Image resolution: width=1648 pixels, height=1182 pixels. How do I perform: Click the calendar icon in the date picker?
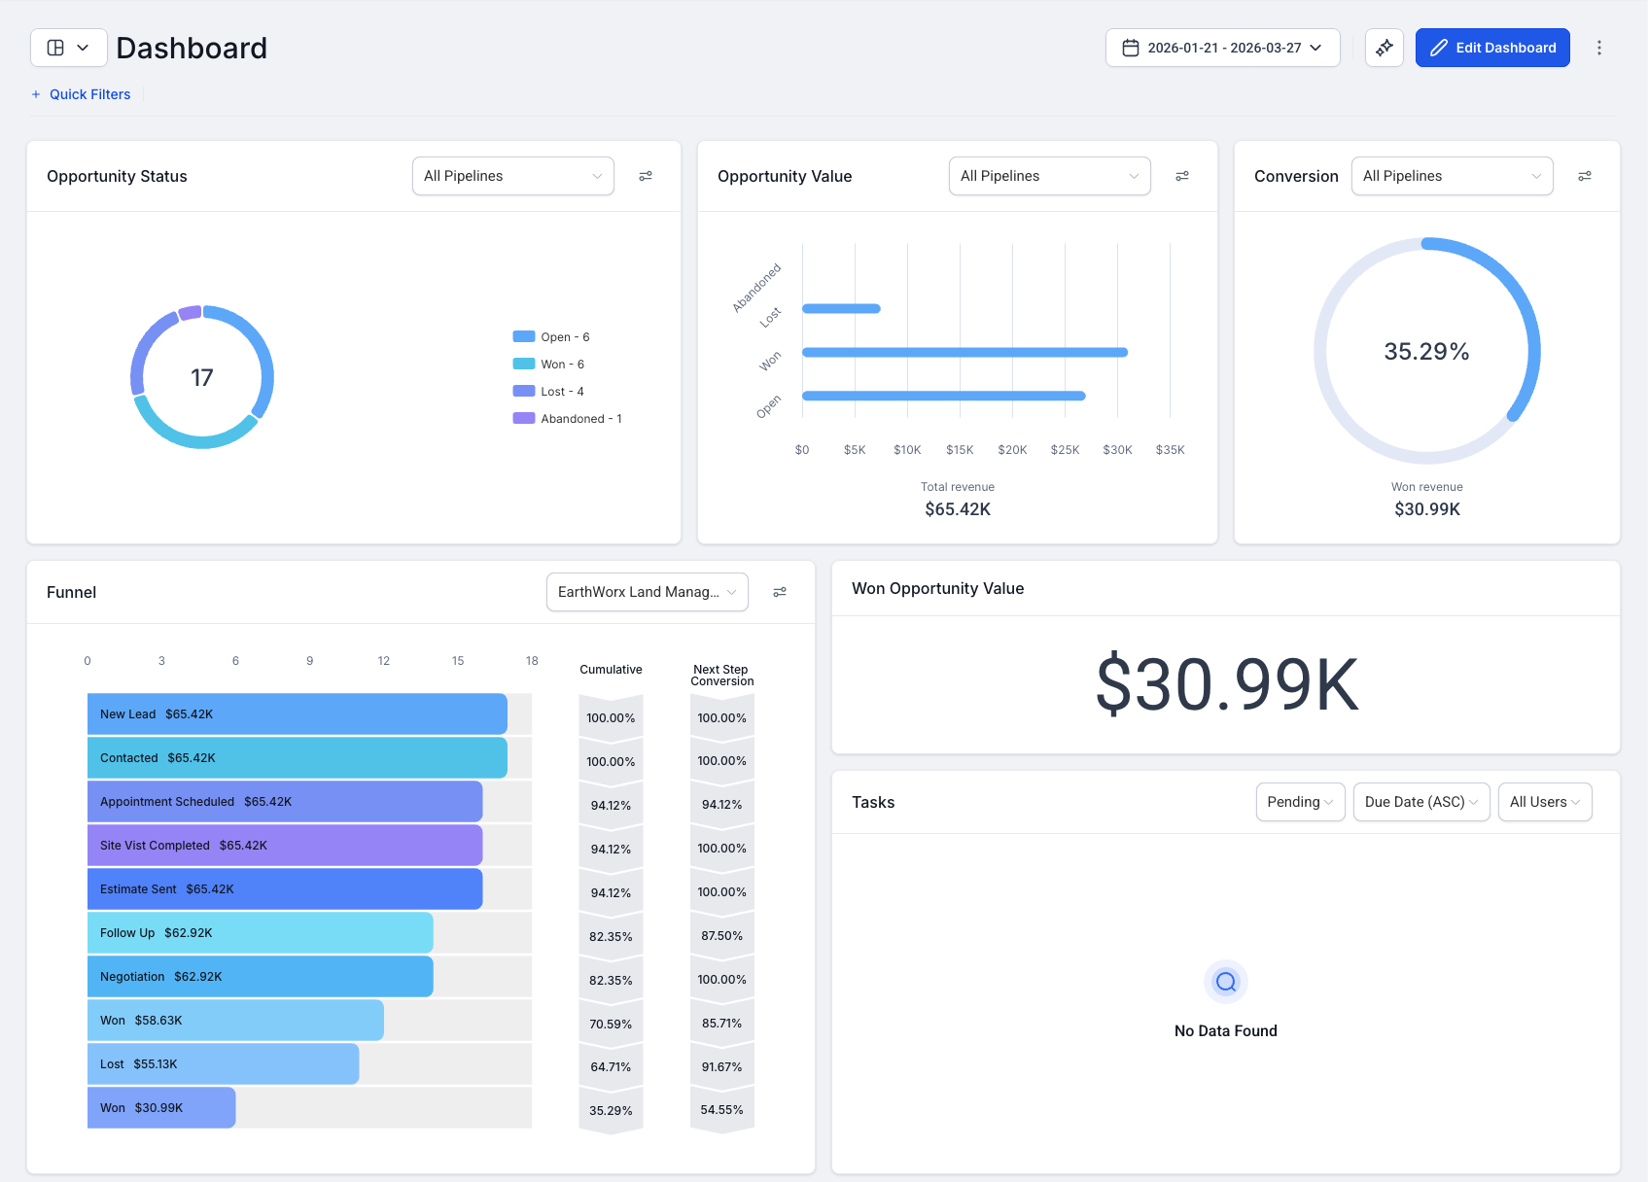pyautogui.click(x=1131, y=47)
